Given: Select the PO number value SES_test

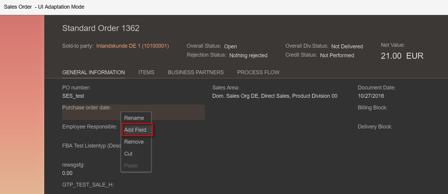Looking at the screenshot, I should (73, 96).
